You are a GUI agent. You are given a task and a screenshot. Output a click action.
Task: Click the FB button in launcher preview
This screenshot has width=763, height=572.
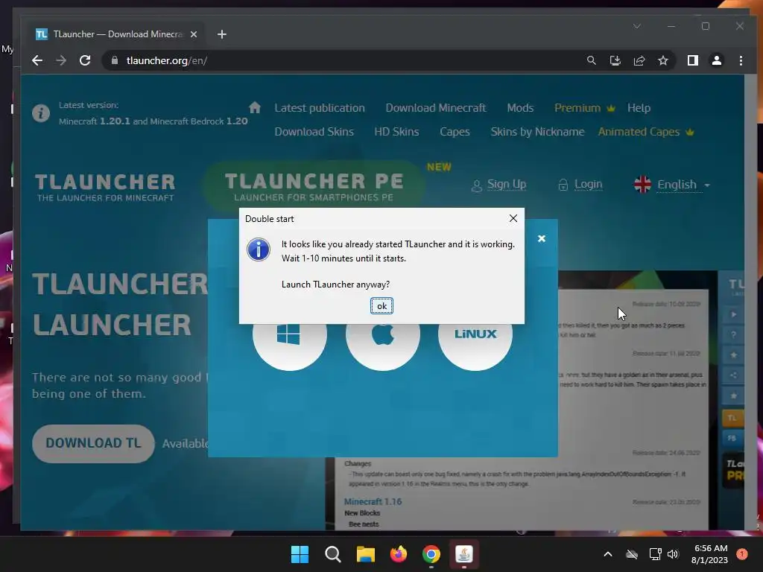coord(732,438)
